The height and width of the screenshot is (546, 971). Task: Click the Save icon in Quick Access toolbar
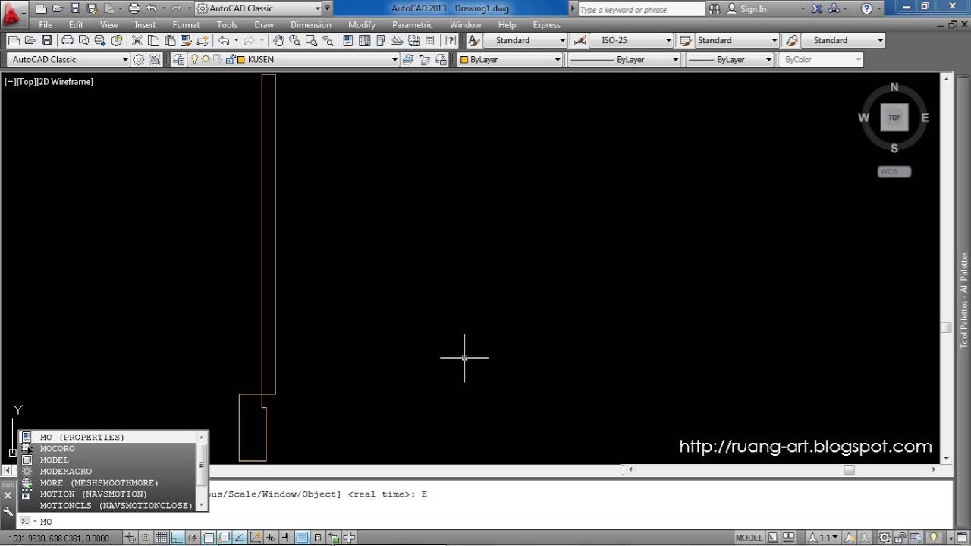75,8
